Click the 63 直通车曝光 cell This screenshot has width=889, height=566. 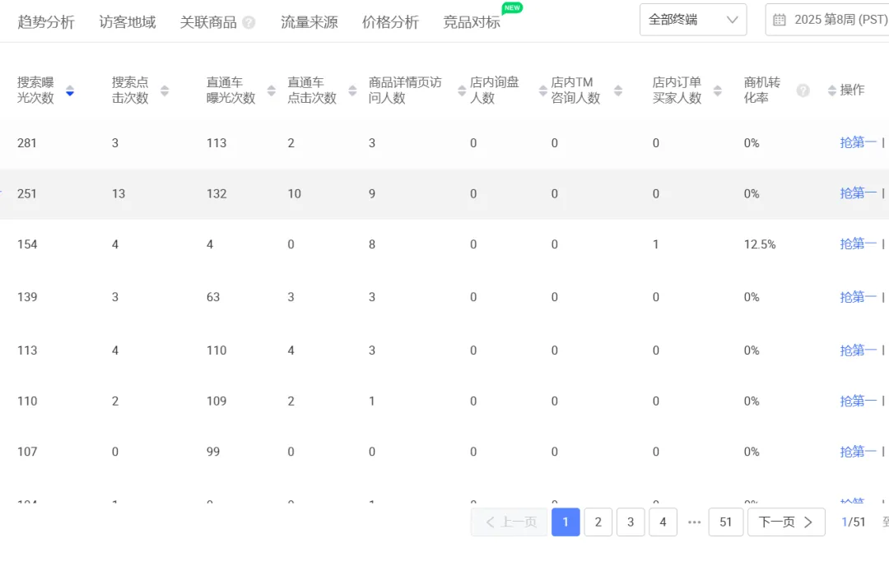tap(213, 297)
